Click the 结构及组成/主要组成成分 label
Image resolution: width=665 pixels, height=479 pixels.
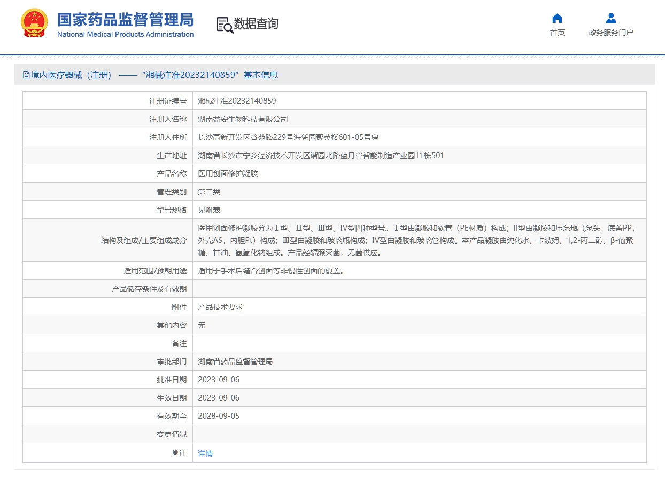[x=144, y=240]
